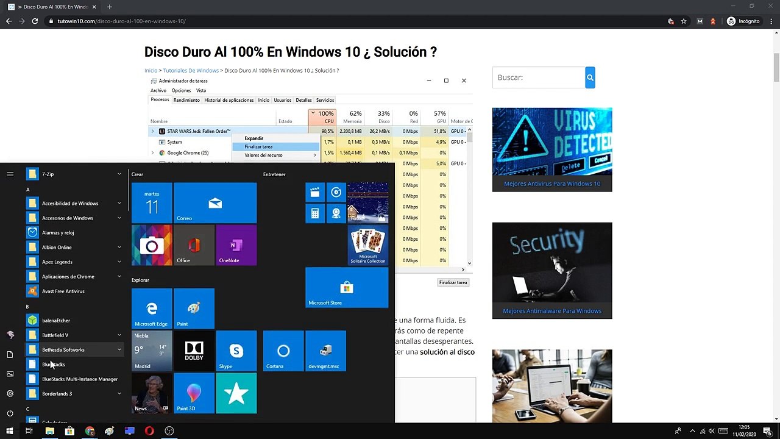
Task: Open the devmgmt.msc tile
Action: tap(325, 351)
